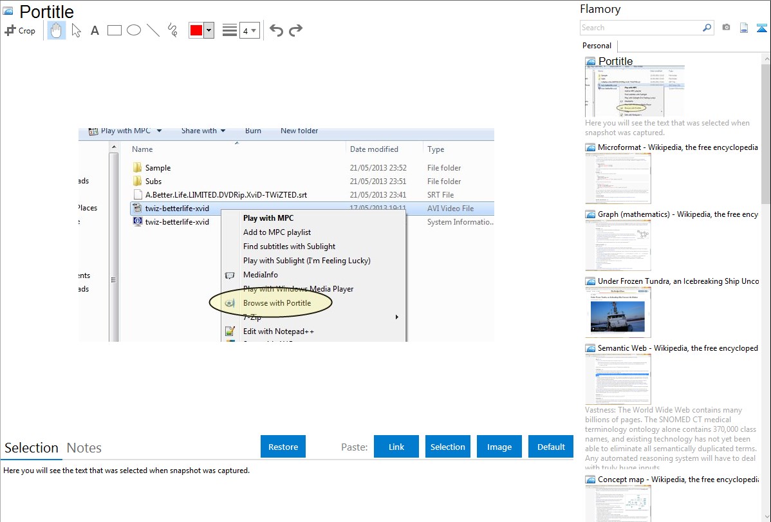Select the straight line tool

click(153, 30)
